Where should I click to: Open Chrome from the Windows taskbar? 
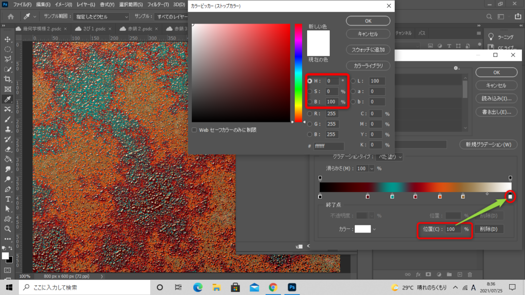(x=273, y=287)
